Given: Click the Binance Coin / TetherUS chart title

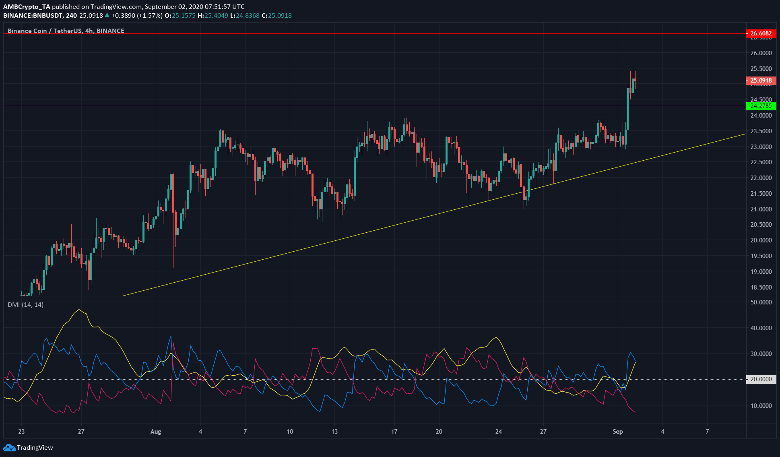Looking at the screenshot, I should (66, 31).
